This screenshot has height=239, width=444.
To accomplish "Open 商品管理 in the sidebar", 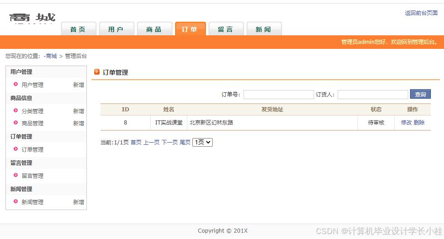I will pyautogui.click(x=33, y=124).
